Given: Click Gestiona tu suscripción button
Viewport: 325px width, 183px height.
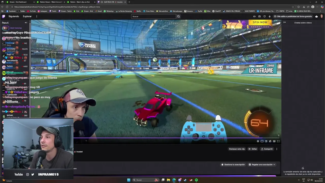Looking at the screenshot, I should (233, 165).
